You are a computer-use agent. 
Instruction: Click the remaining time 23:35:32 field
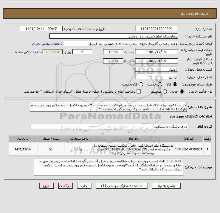pos(53,52)
